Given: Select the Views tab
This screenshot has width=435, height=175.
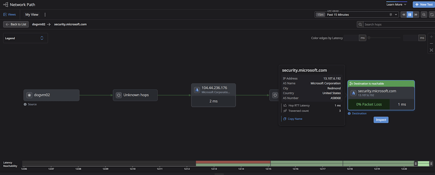Looking at the screenshot, I should tap(9, 15).
